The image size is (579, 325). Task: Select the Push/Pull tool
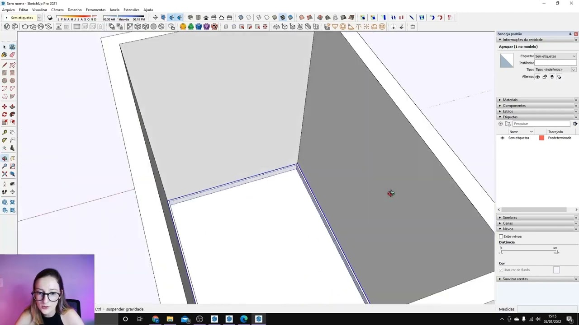point(12,107)
